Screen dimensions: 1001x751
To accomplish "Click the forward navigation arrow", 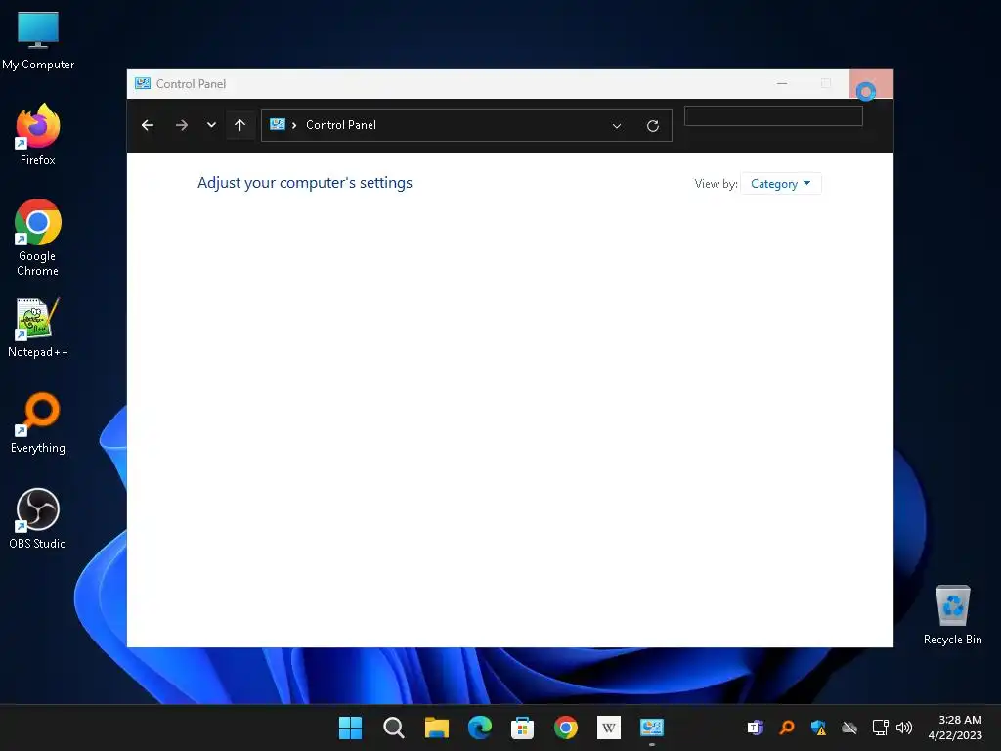I will pos(181,125).
